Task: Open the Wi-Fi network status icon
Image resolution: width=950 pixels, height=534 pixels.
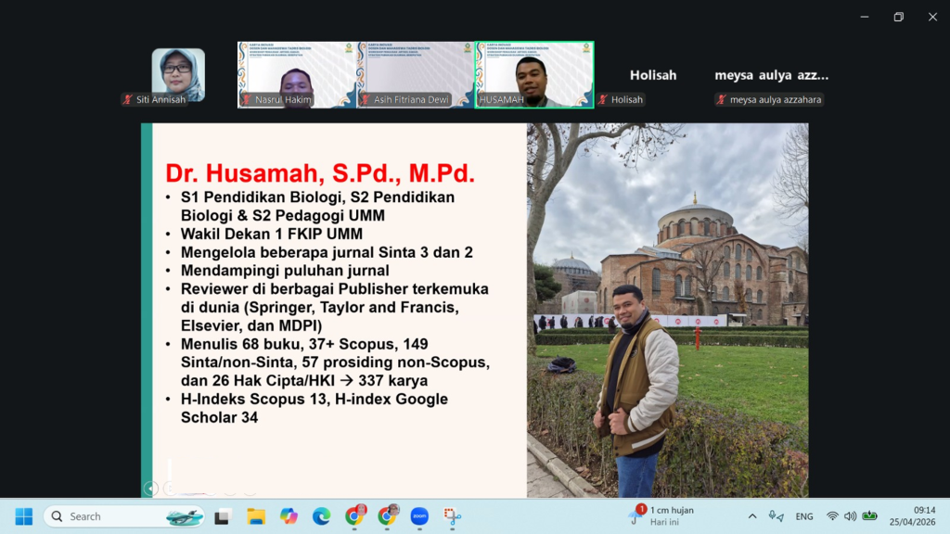Action: tap(832, 516)
